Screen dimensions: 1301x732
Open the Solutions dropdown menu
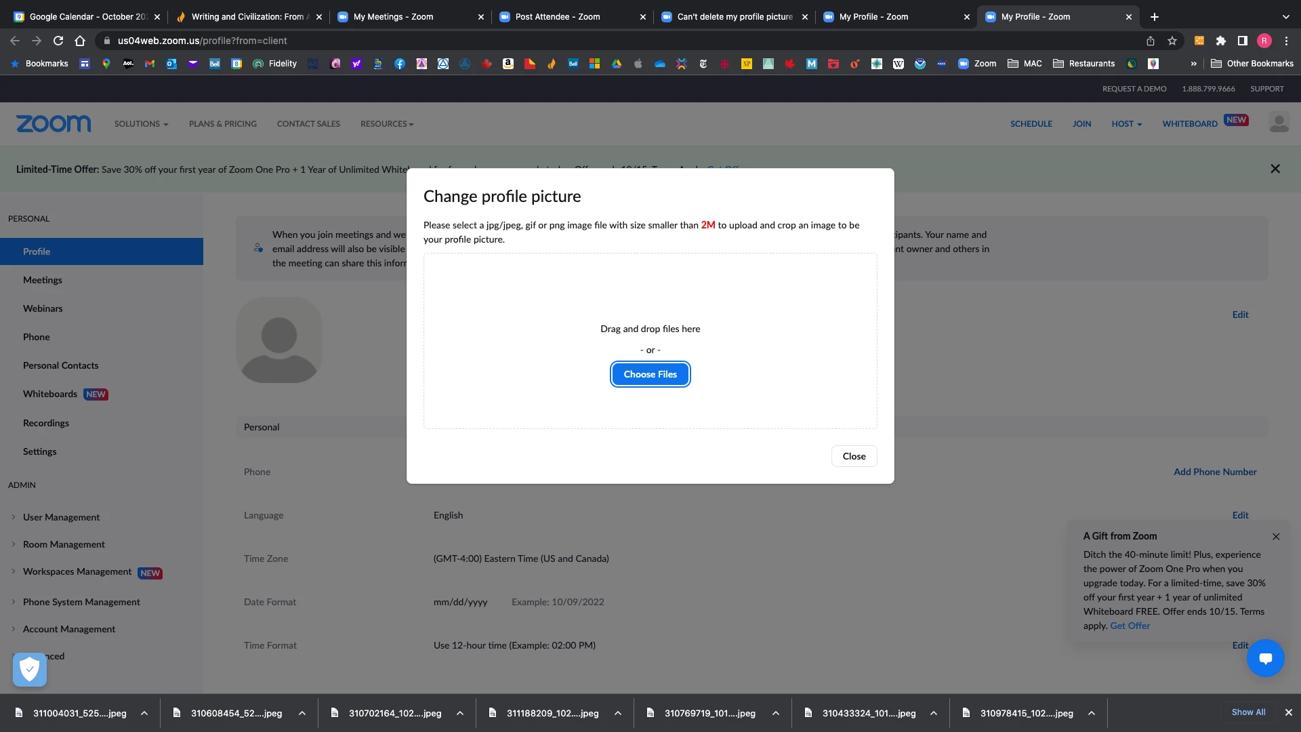141,124
